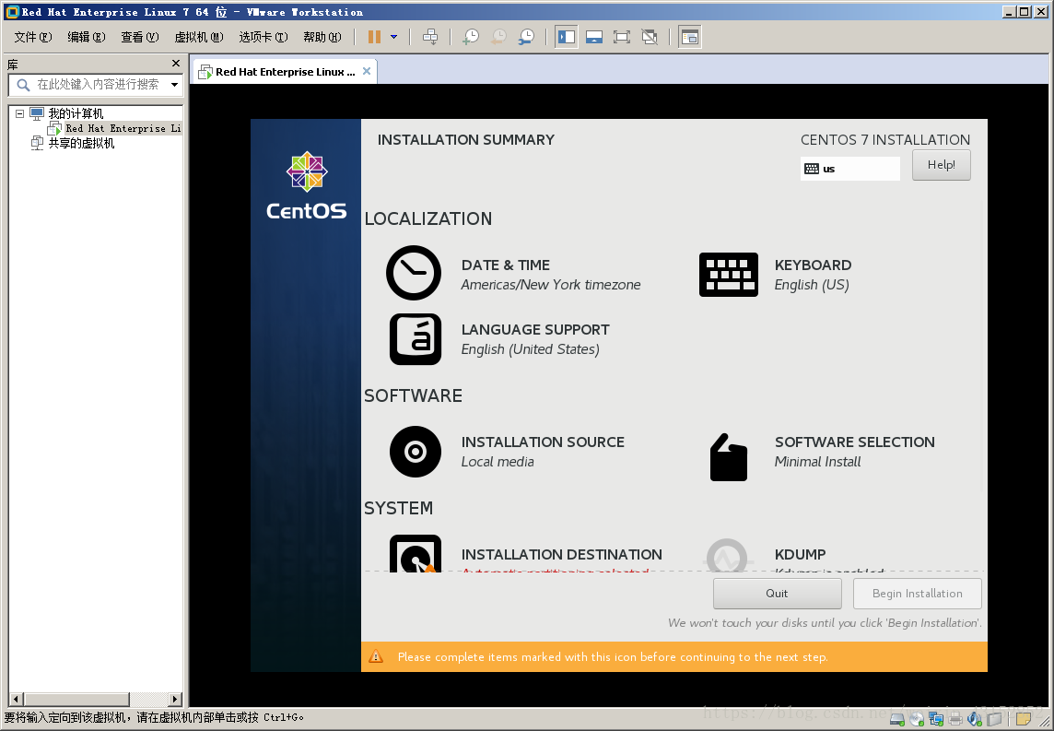Click the library search input field
The image size is (1054, 731).
coord(98,85)
